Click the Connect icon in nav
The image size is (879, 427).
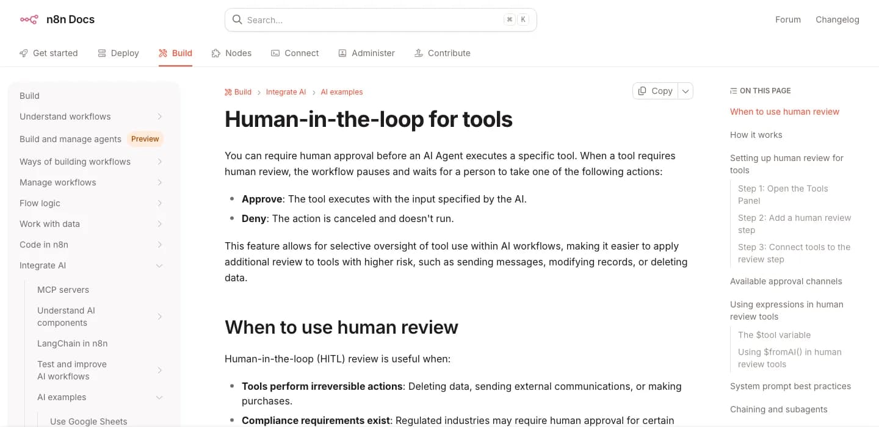(275, 53)
